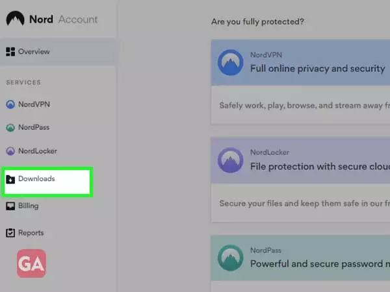Screen dimensions: 390x292
Task: Open the Overview sidebar item
Action: tap(58, 52)
